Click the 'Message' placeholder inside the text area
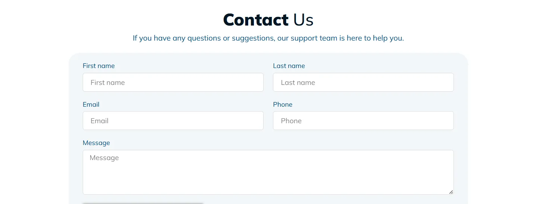This screenshot has height=204, width=546. [104, 158]
